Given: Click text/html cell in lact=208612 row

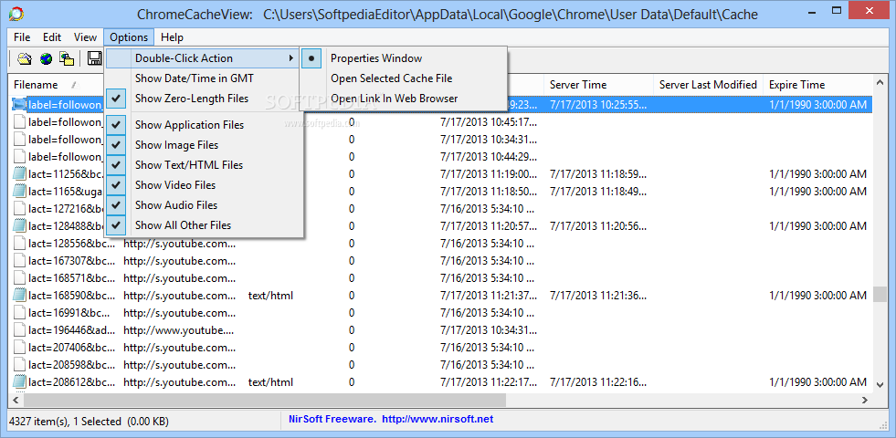Looking at the screenshot, I should pyautogui.click(x=270, y=382).
